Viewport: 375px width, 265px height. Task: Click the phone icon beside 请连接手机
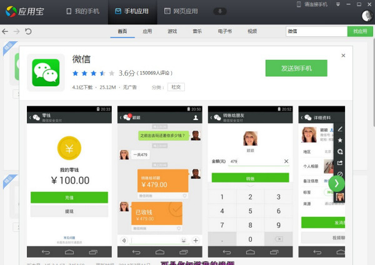point(299,4)
